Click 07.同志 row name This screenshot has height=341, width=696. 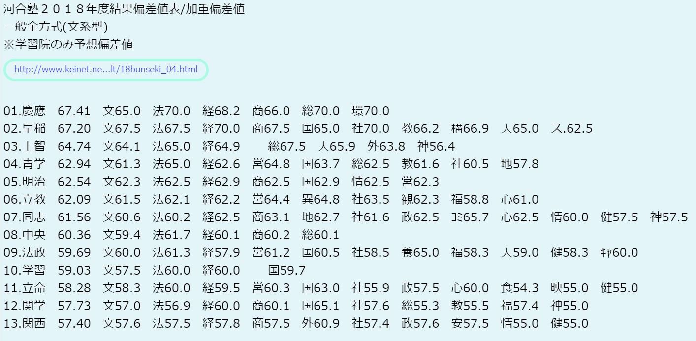pyautogui.click(x=24, y=217)
